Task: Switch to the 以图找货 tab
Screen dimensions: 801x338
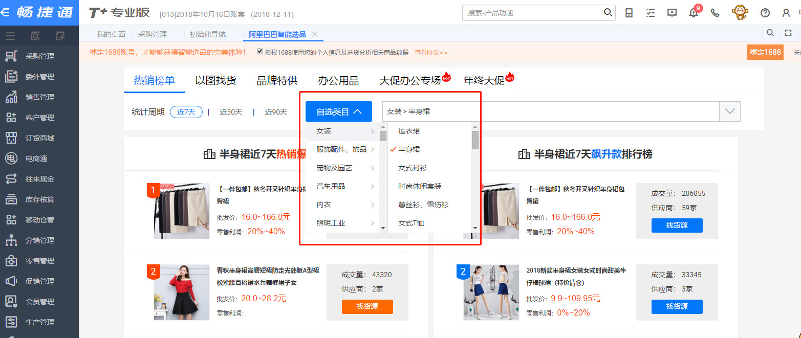Action: pos(215,80)
